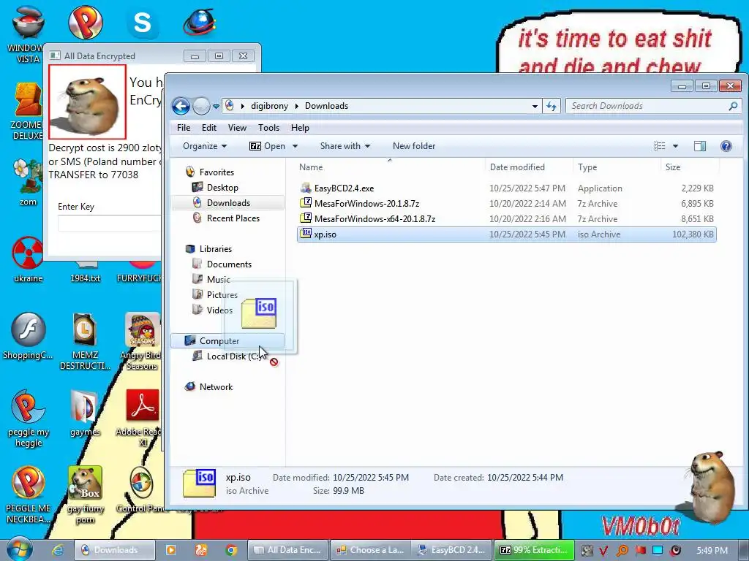
Task: Launch Internet Explorer from the taskbar
Action: (x=58, y=550)
